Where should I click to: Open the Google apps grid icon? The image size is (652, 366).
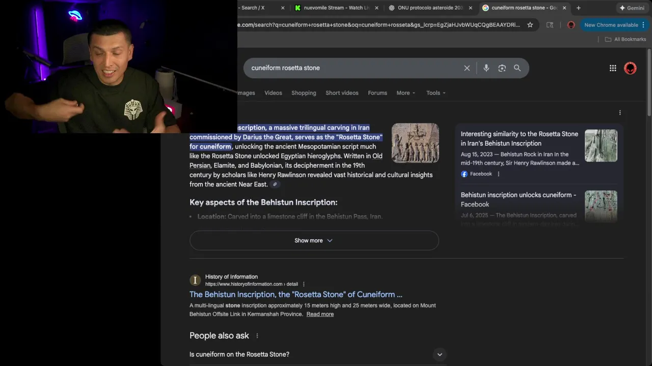pyautogui.click(x=613, y=68)
